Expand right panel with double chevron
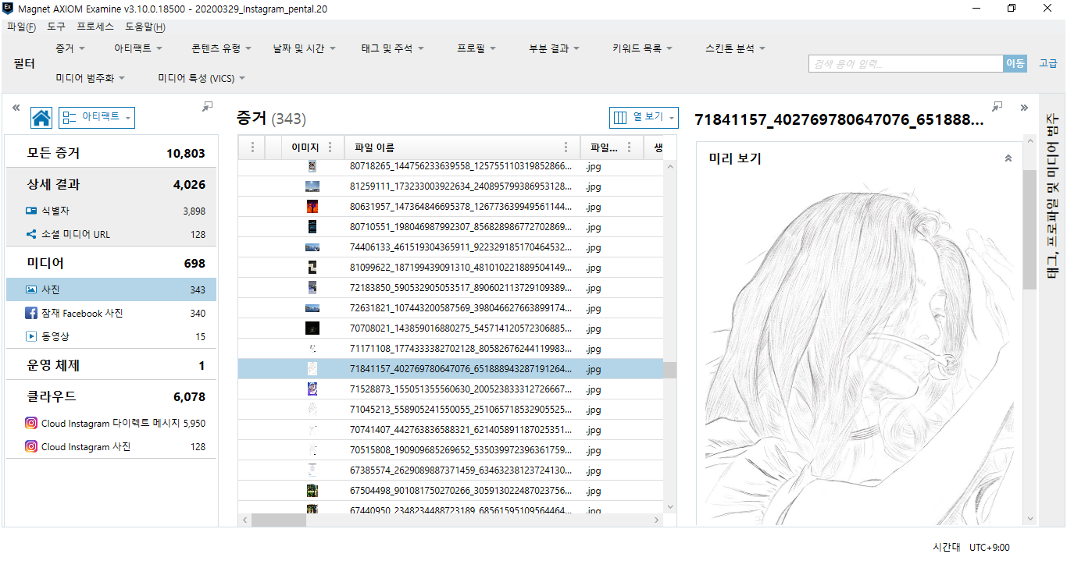 pyautogui.click(x=1024, y=108)
